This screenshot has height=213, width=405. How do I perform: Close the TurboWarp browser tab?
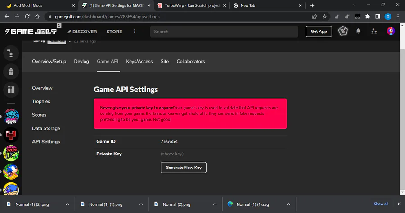(225, 5)
